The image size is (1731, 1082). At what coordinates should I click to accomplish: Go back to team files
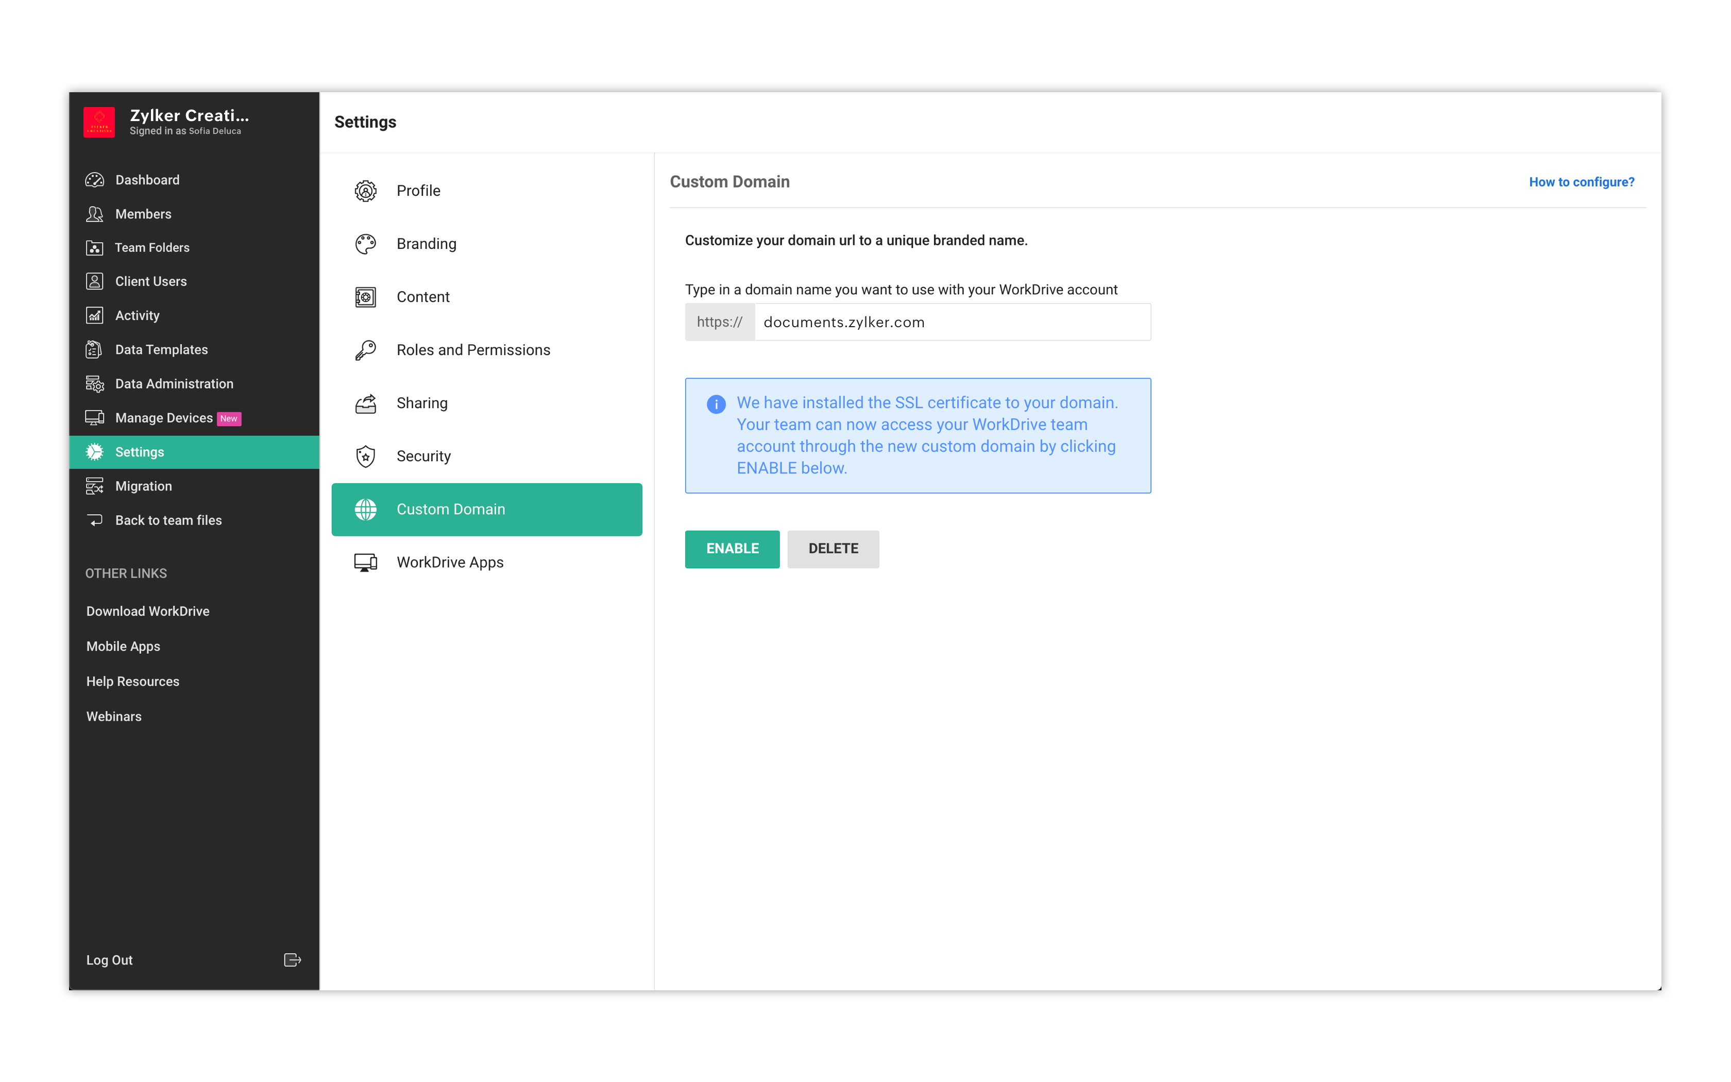point(168,520)
